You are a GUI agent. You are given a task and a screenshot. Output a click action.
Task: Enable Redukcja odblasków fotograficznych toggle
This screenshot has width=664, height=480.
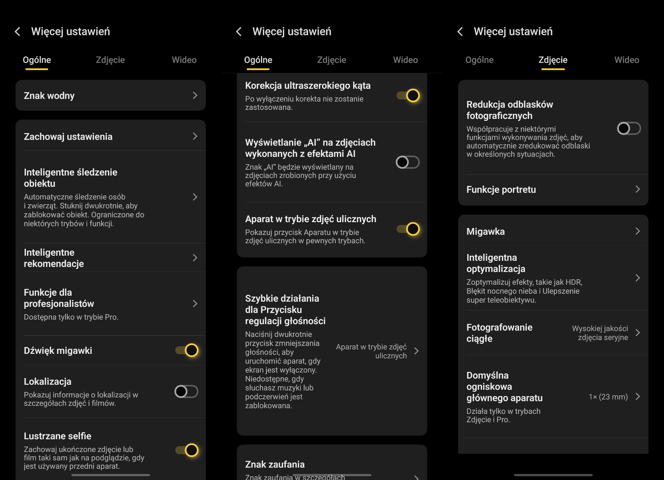tap(629, 129)
